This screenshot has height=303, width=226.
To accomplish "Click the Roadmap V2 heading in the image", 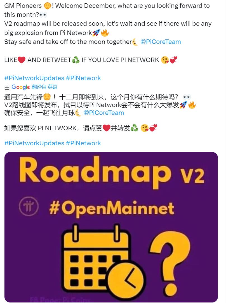I will pos(112,172).
